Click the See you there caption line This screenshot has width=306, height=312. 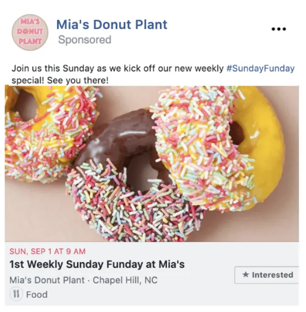pos(60,80)
